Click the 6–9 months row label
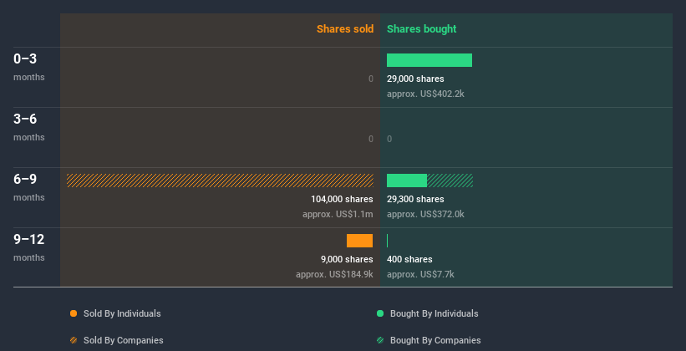 click(29, 187)
